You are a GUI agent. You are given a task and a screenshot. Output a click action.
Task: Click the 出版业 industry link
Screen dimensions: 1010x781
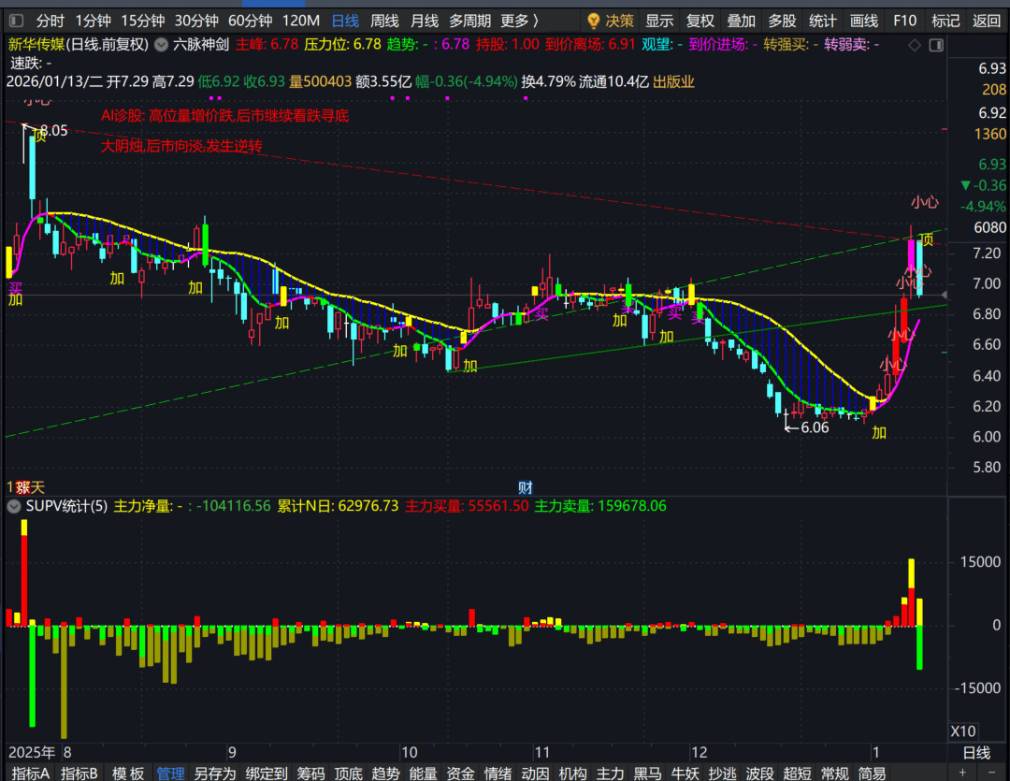pyautogui.click(x=673, y=81)
